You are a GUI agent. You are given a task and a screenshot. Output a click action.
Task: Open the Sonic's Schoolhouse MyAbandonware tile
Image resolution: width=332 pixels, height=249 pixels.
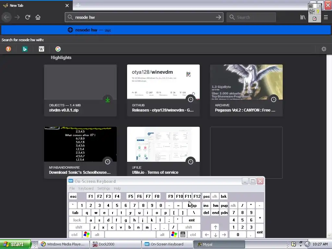(80, 152)
